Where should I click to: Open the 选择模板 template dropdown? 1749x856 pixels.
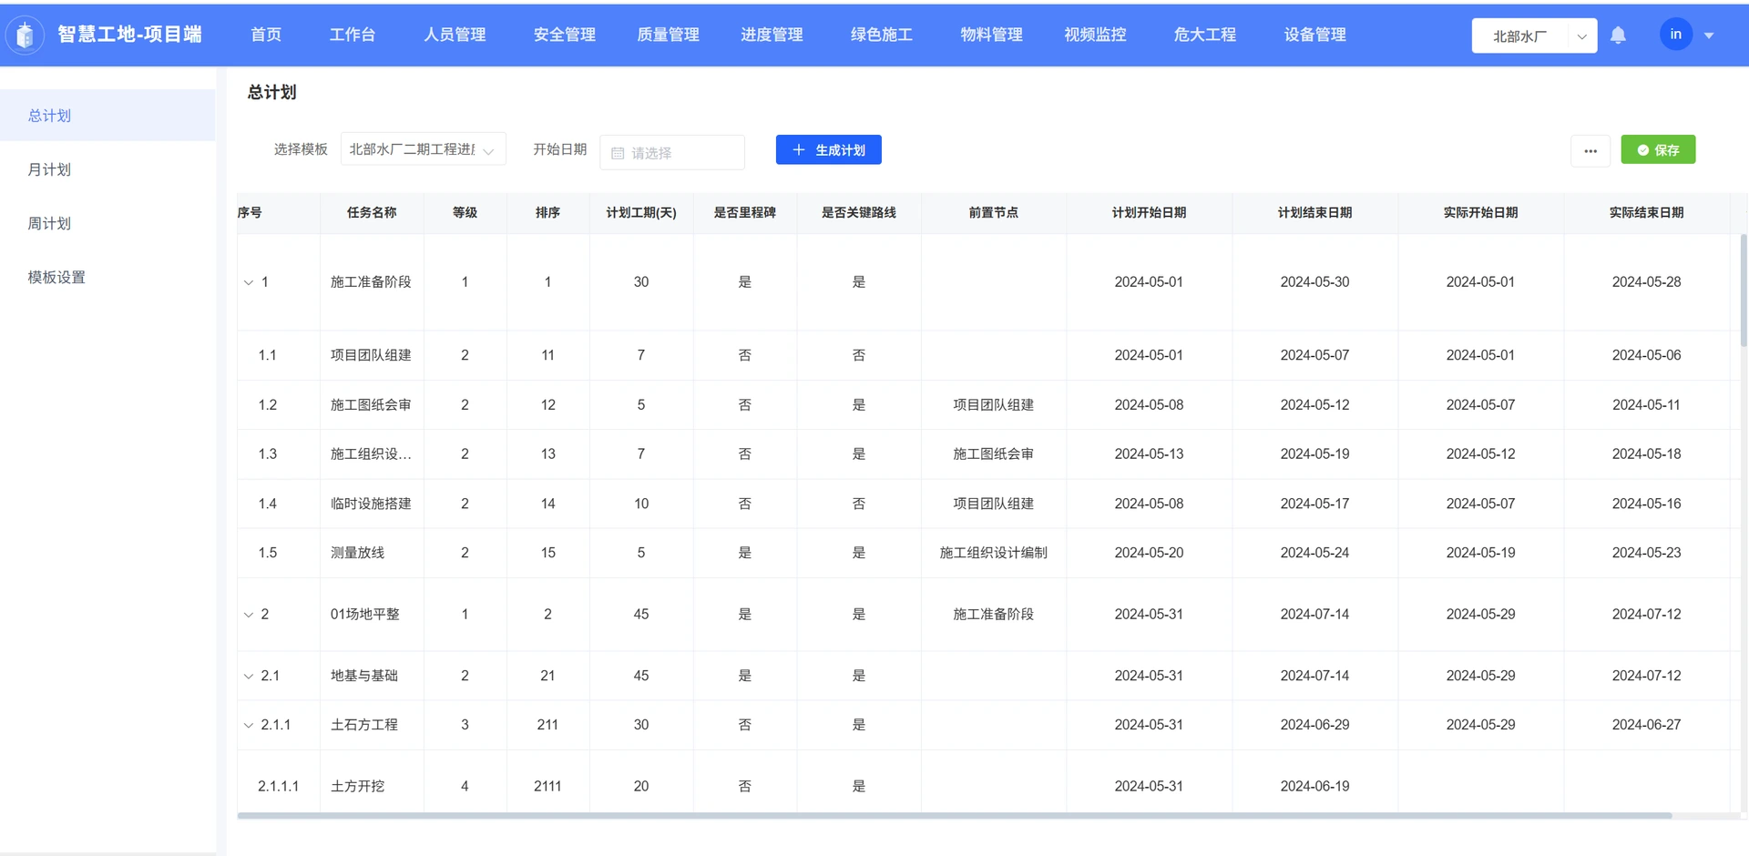click(423, 149)
